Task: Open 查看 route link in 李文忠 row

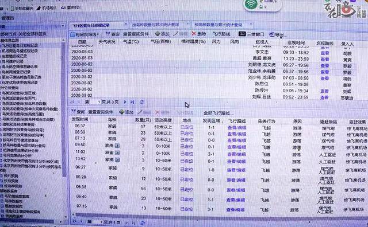Action: tap(325, 53)
